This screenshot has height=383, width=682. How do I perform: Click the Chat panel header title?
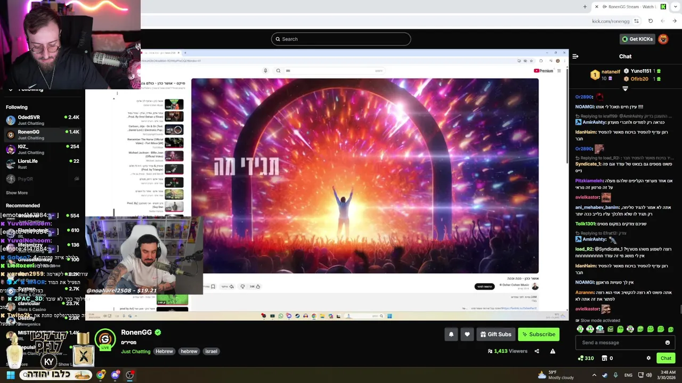coord(625,56)
